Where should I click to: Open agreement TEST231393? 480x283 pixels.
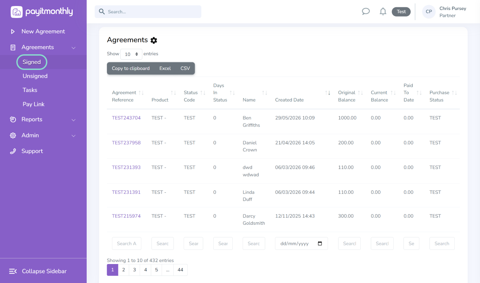point(126,167)
